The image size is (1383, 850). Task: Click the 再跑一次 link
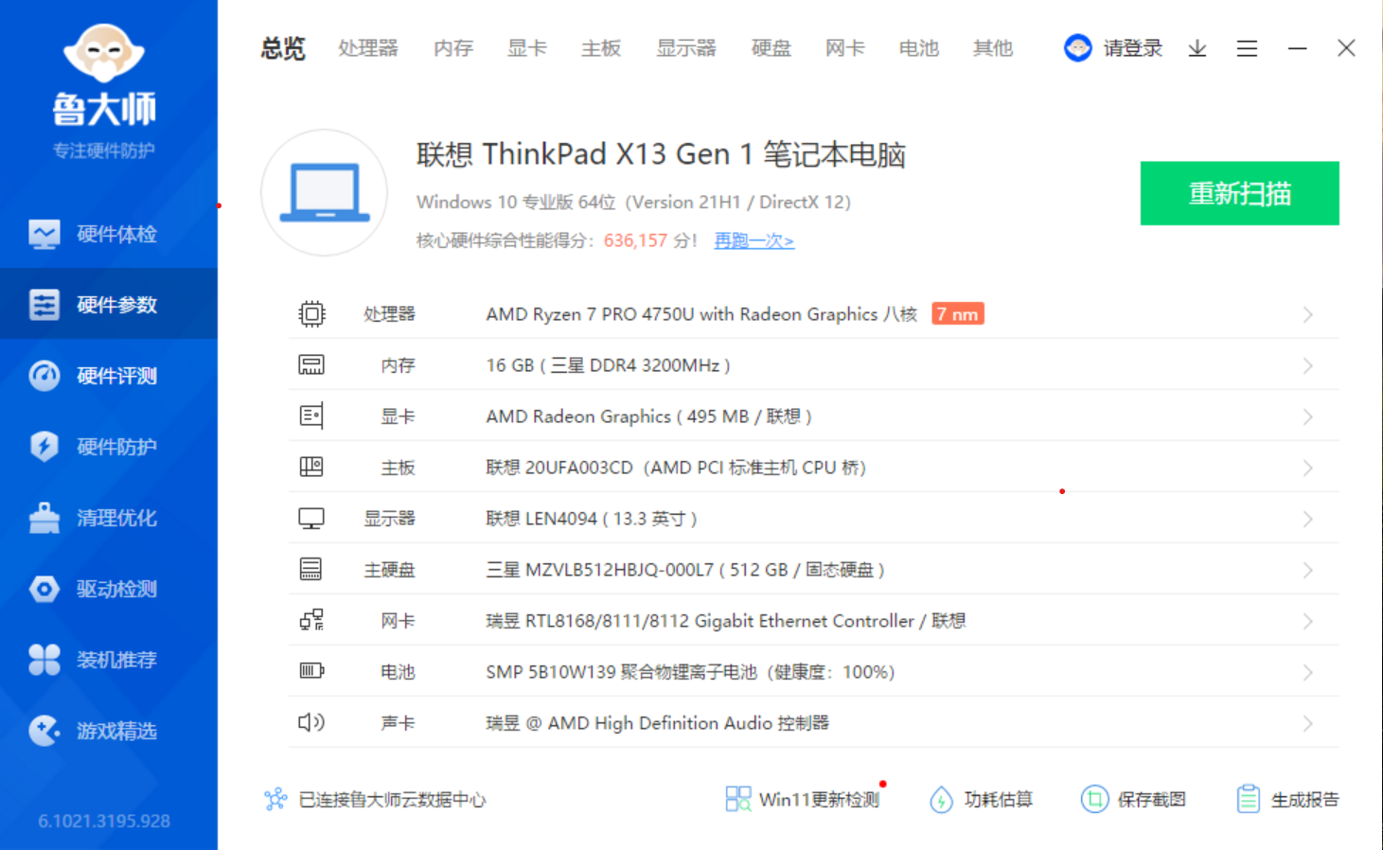pyautogui.click(x=754, y=240)
